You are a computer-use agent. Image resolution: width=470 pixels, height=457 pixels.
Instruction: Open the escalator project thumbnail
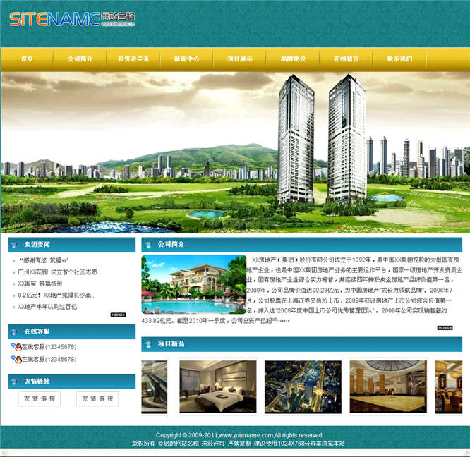click(154, 386)
